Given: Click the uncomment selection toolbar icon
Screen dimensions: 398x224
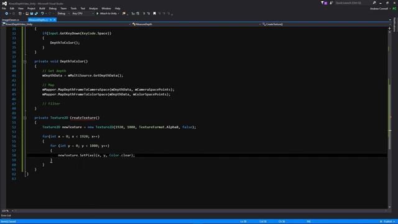Looking at the screenshot, I should 149,14.
